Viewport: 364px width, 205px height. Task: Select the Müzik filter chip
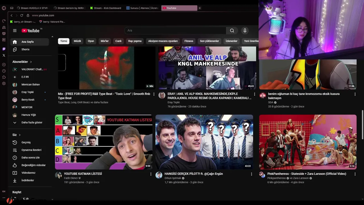(x=77, y=41)
